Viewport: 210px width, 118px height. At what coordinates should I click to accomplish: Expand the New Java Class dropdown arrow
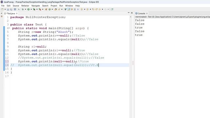click(x=52, y=10)
